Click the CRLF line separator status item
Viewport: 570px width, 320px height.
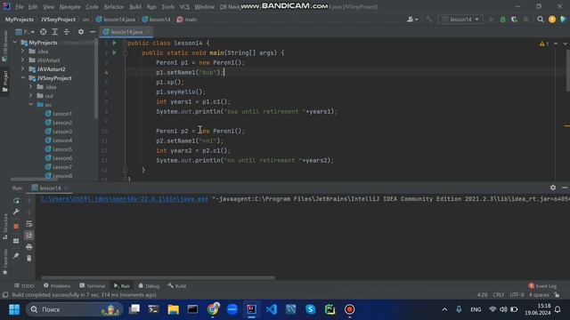tap(499, 295)
